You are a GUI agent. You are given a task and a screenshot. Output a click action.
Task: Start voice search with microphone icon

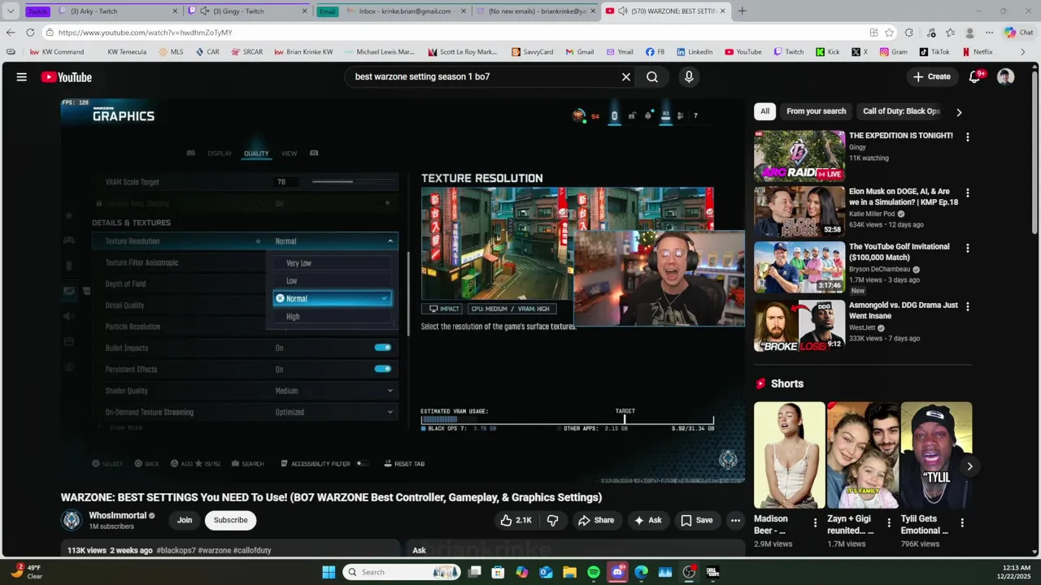tap(689, 77)
